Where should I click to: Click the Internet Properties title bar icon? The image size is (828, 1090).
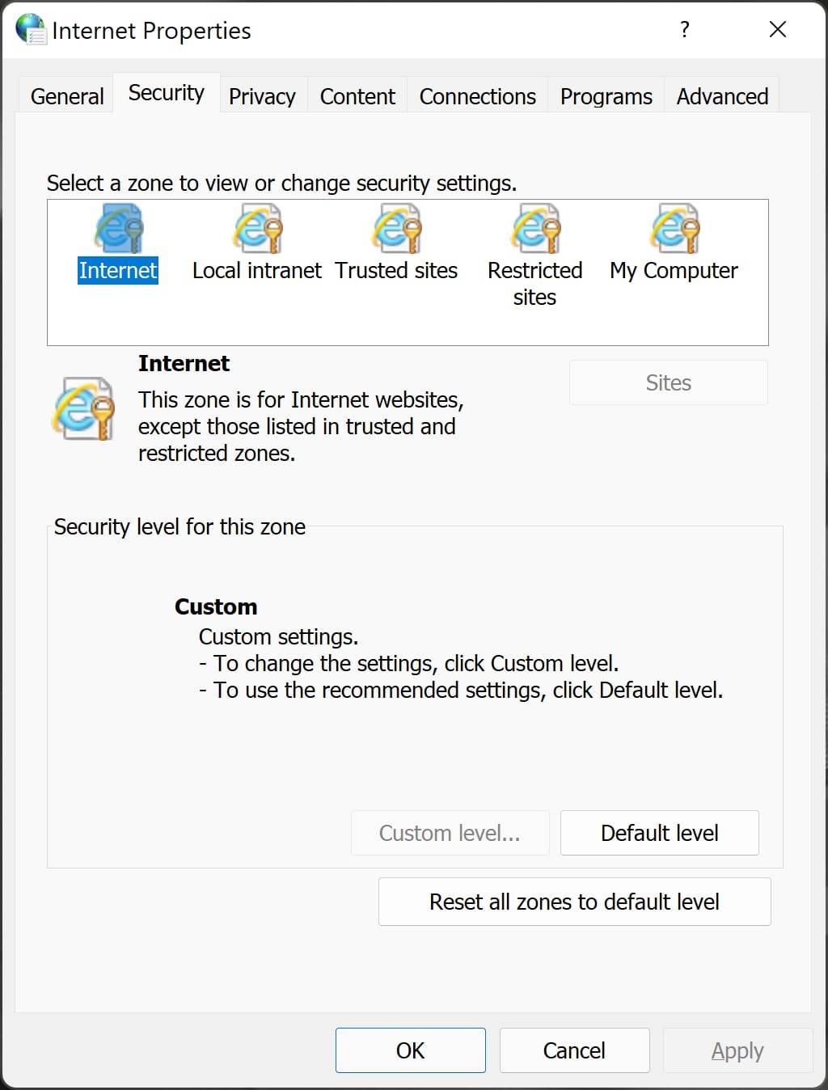31,29
